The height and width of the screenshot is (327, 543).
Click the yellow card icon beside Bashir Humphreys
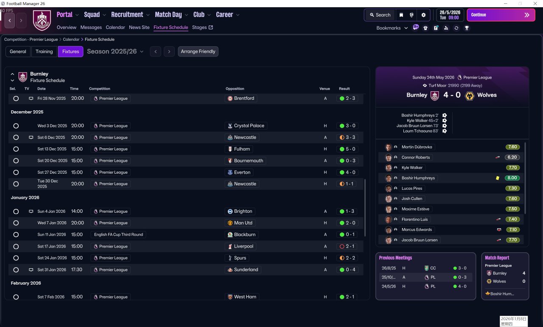497,178
